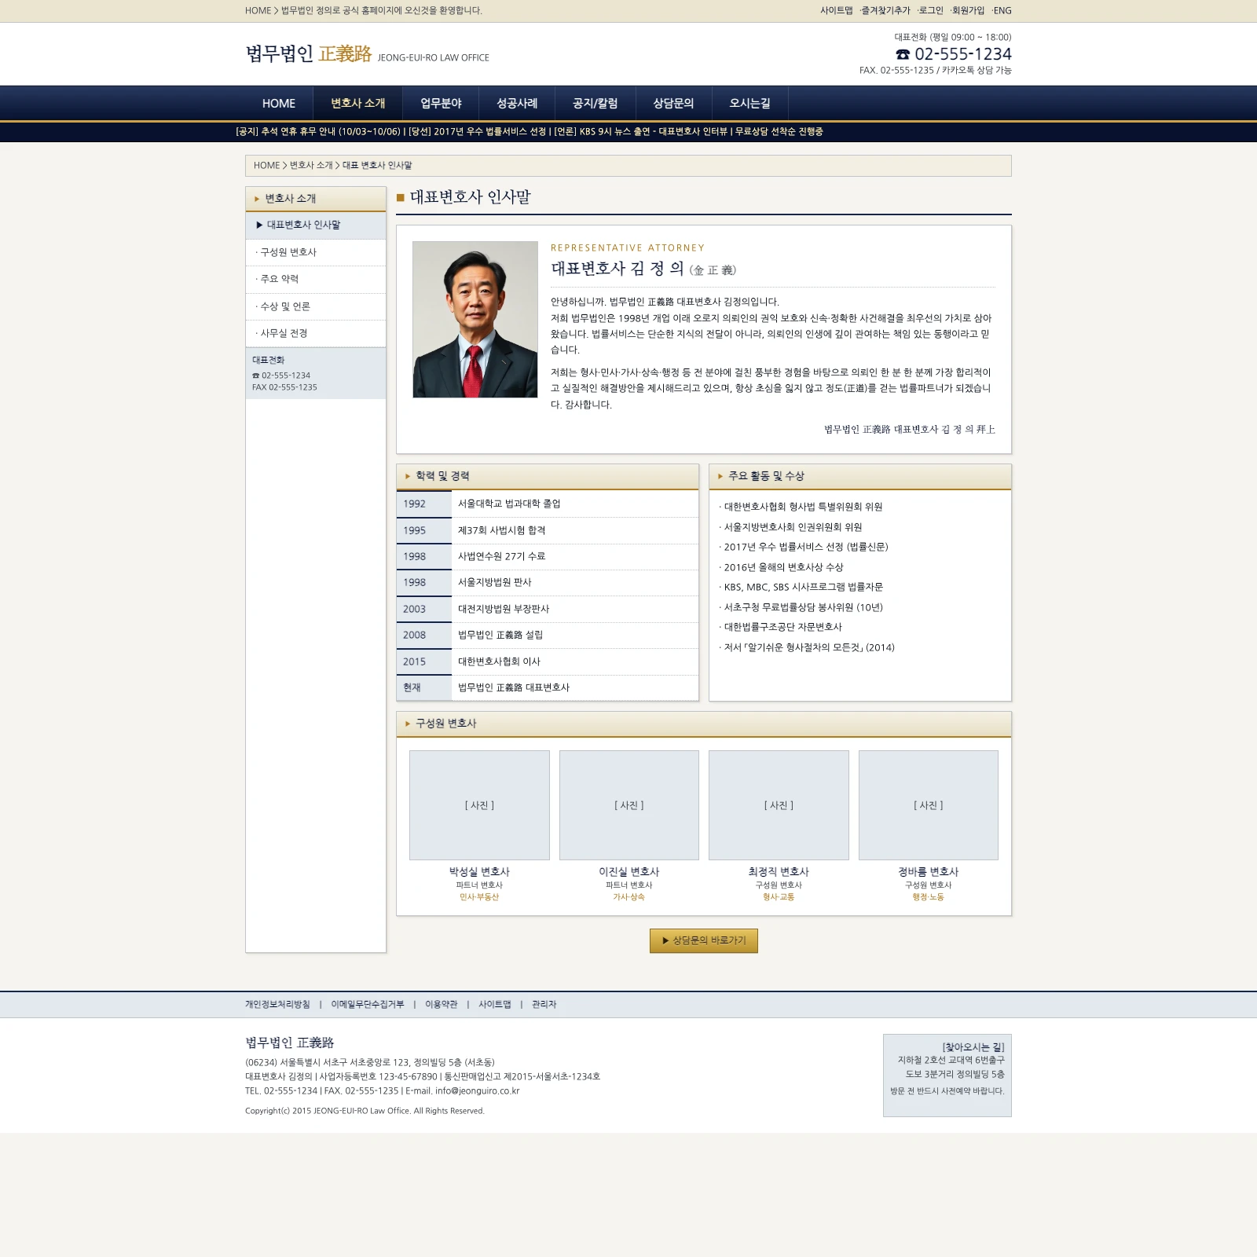Click the 상담문의 바로가기 button
This screenshot has height=1257, width=1257.
[x=704, y=940]
